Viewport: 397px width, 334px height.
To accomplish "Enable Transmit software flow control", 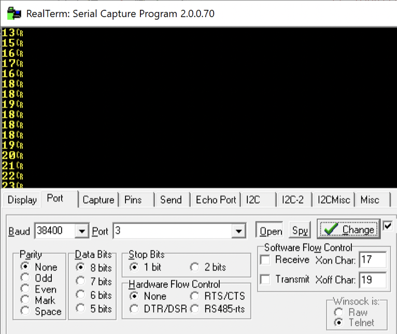I will click(265, 280).
